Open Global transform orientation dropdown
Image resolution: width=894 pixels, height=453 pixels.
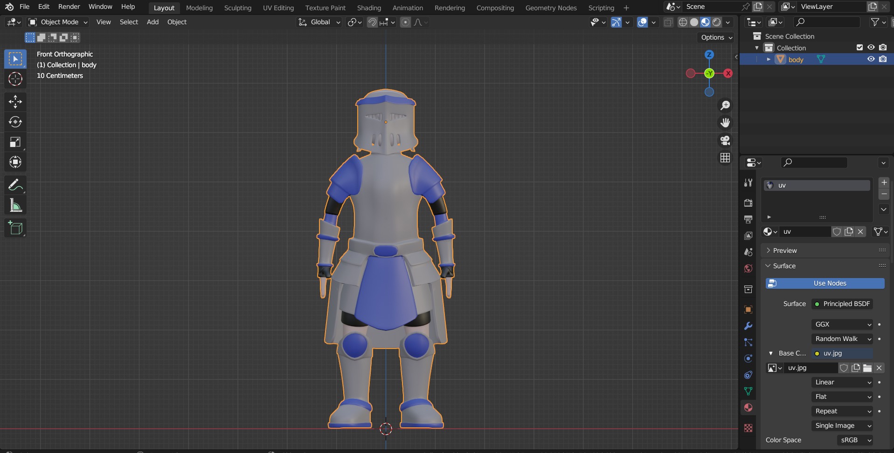coord(319,22)
